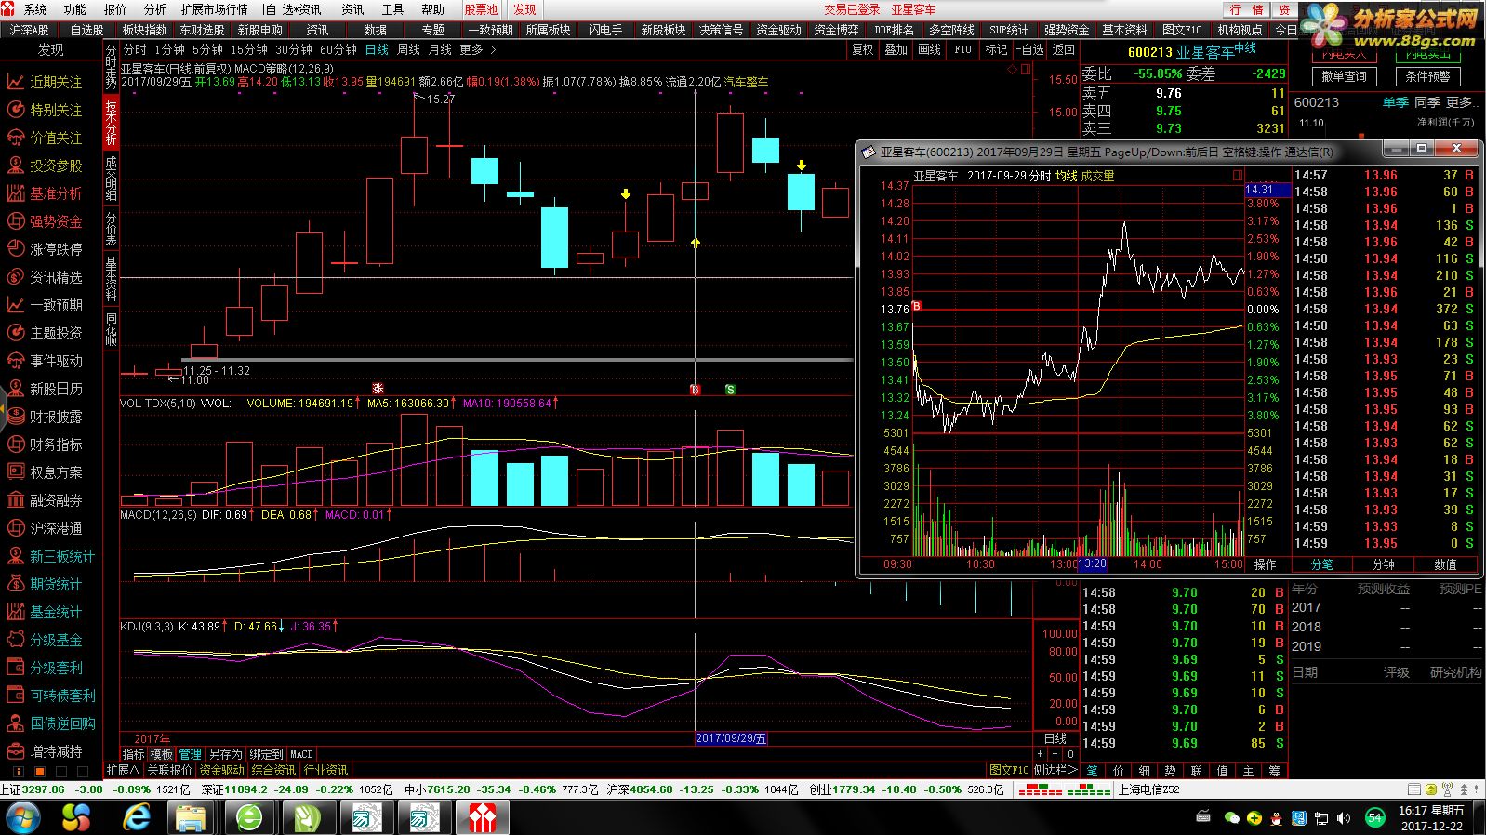Screen dimensions: 1486x835
Task: Switch chart to 30分钟 period
Action: (x=293, y=49)
